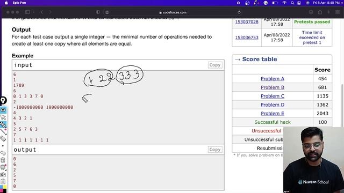Click the reader page icon beside address bar
The width and height of the screenshot is (344, 193).
point(107,12)
